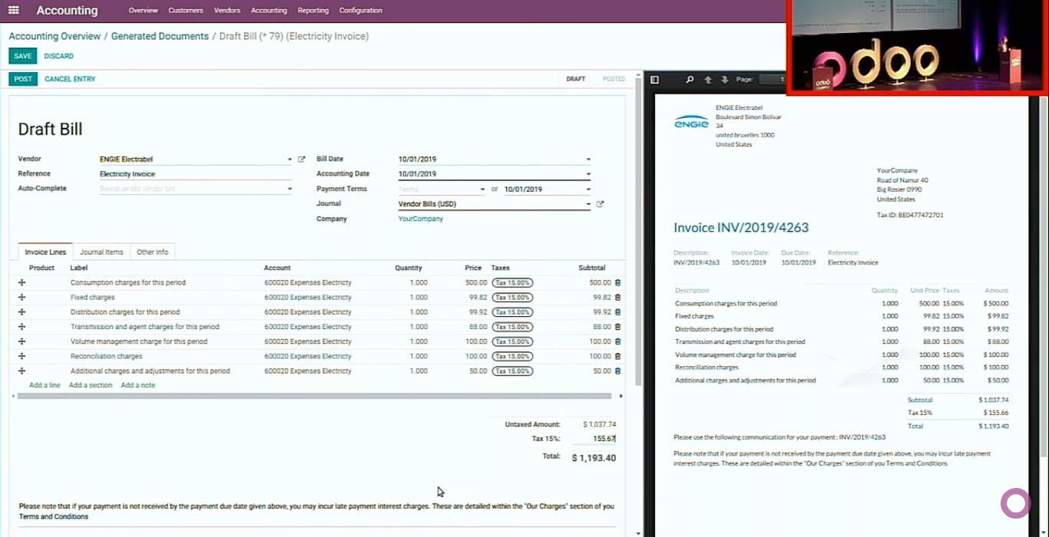Delete the Distribution charges invoice line

[x=618, y=312]
